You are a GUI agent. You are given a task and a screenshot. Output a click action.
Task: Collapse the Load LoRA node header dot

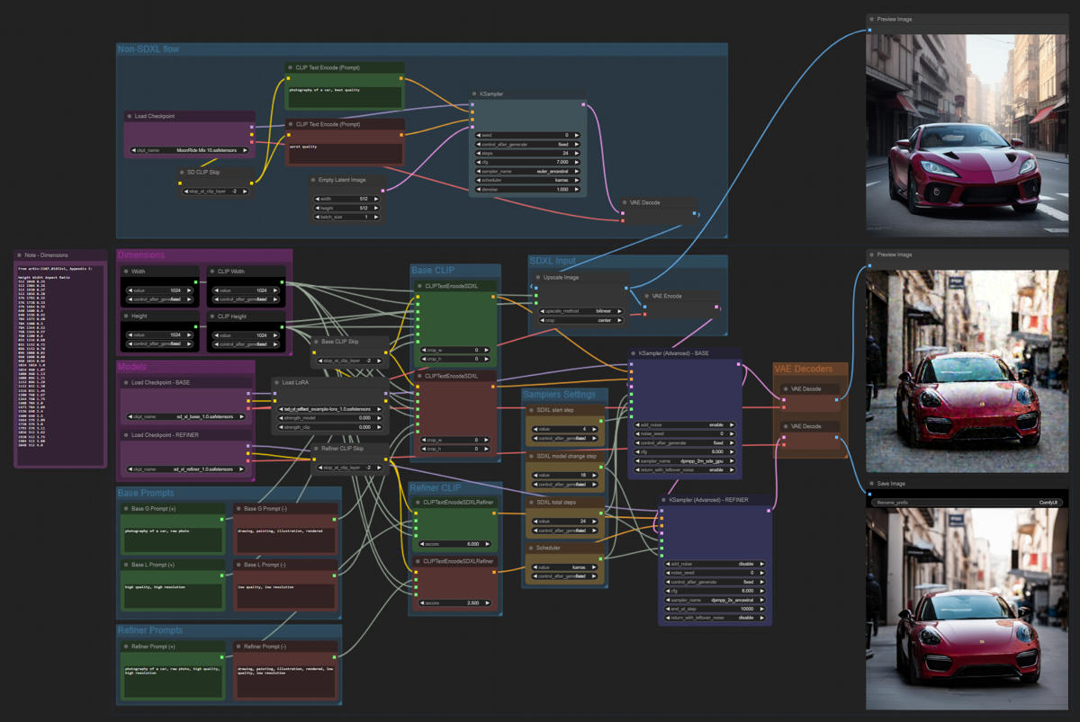[x=276, y=382]
